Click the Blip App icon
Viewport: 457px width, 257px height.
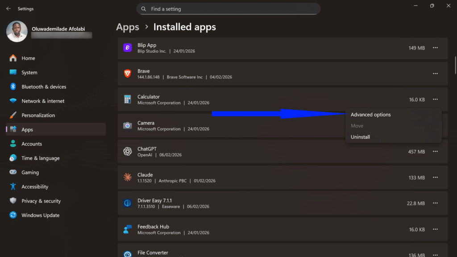(x=127, y=48)
